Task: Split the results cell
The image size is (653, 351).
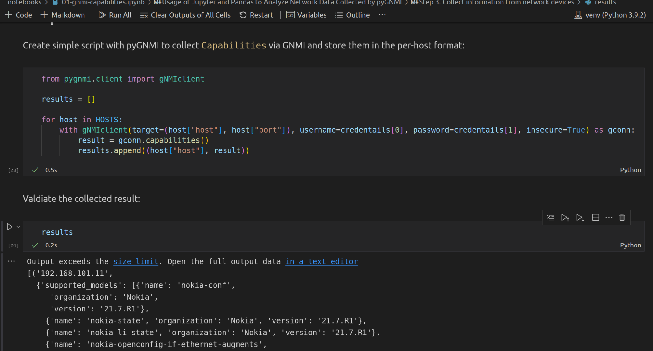Action: point(596,217)
